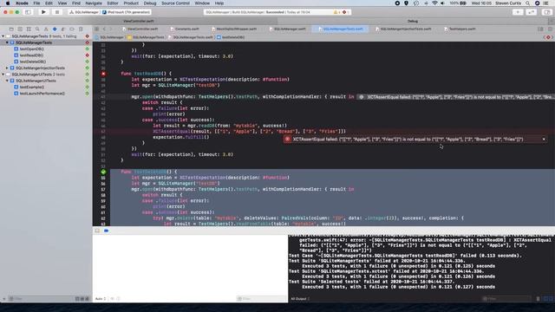Collapse the SQLiteManagerUITests class disclosure triangle

(x=7, y=81)
